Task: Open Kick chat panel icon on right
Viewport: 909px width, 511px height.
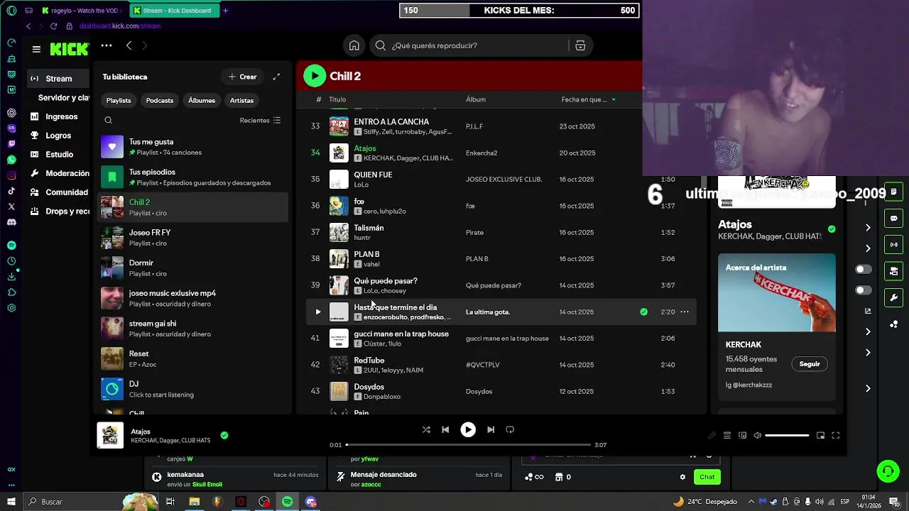Action: 893,218
